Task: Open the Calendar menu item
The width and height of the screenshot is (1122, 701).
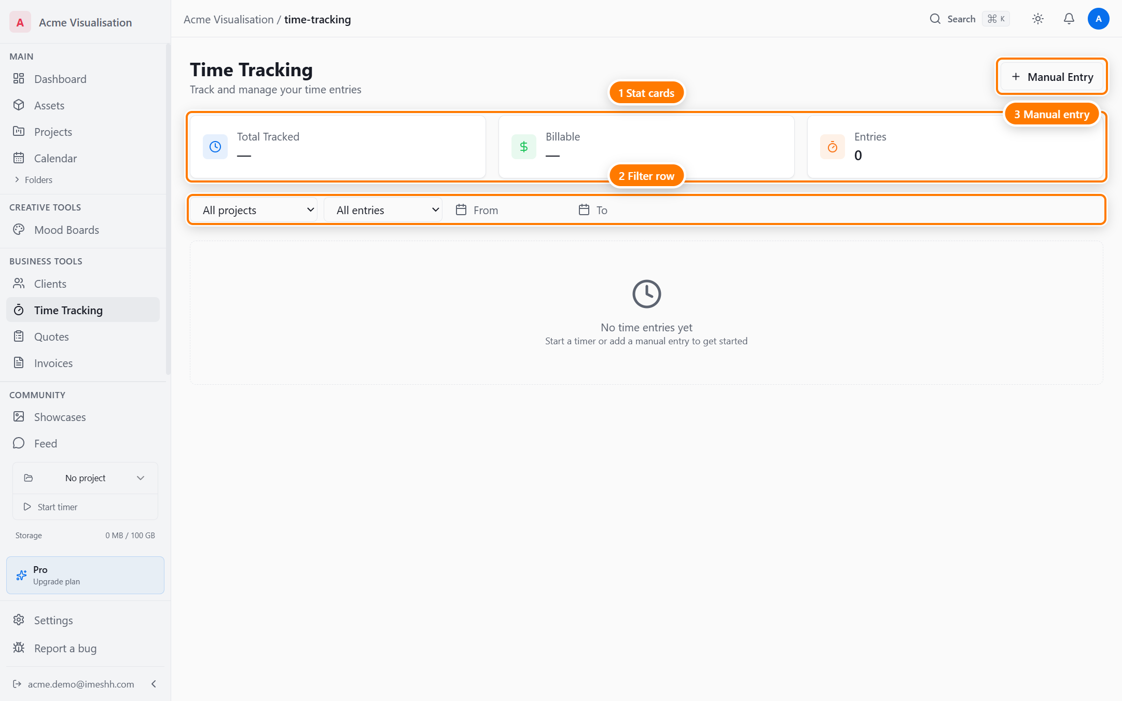Action: tap(83, 158)
